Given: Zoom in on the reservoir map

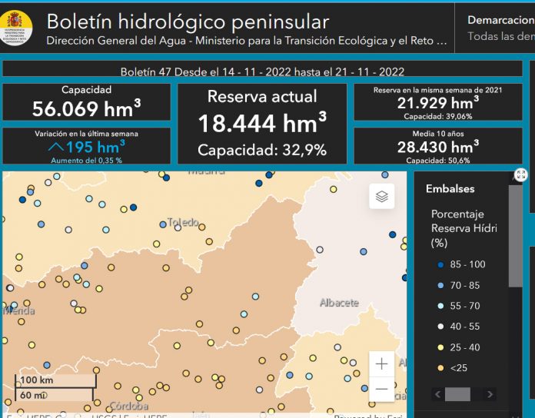Looking at the screenshot, I should (x=382, y=363).
